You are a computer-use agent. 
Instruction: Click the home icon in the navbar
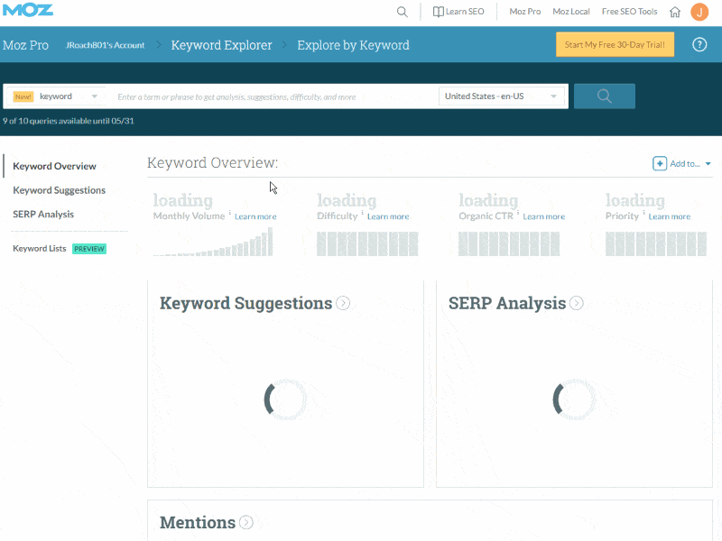coord(673,12)
